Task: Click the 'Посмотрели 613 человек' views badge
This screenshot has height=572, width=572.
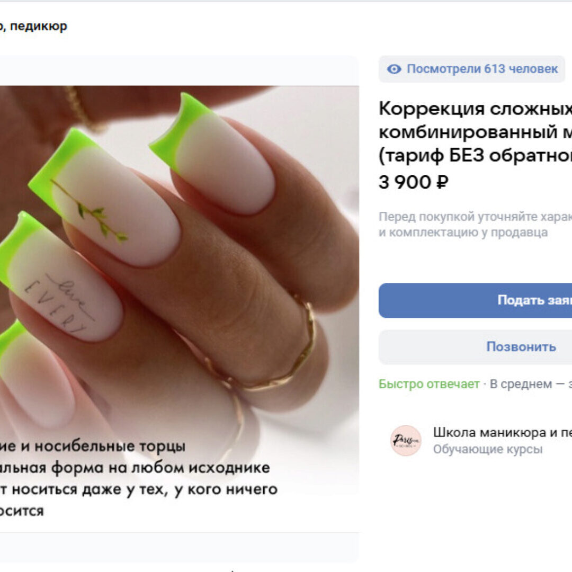Action: click(472, 69)
